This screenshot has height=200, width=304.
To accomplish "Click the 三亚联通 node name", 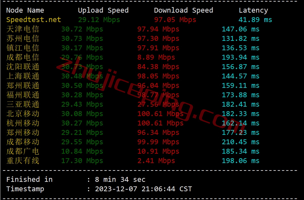I will click(x=23, y=104).
